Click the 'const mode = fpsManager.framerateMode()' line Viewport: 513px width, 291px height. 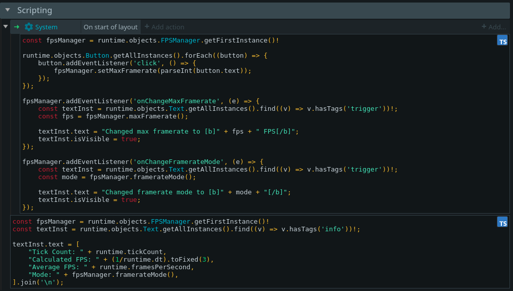coord(117,177)
